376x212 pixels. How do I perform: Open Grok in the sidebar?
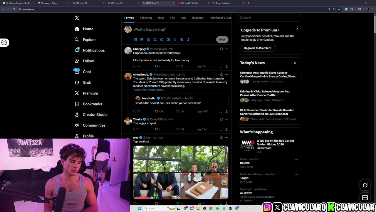pos(83,82)
